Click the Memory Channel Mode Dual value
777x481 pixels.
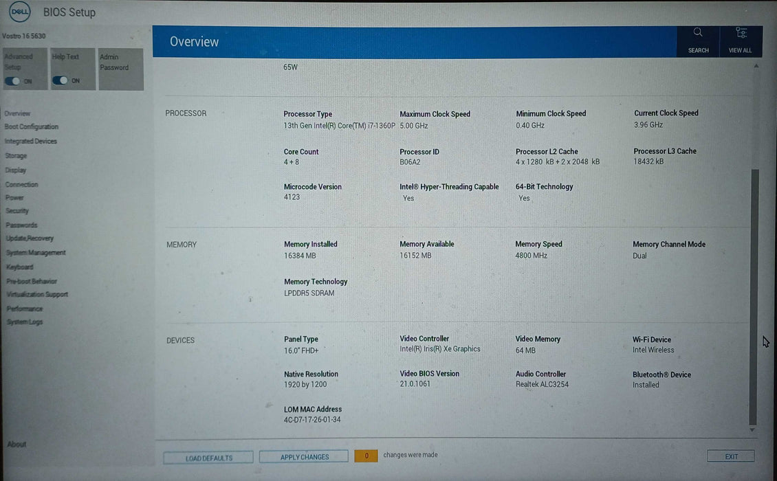pos(639,256)
